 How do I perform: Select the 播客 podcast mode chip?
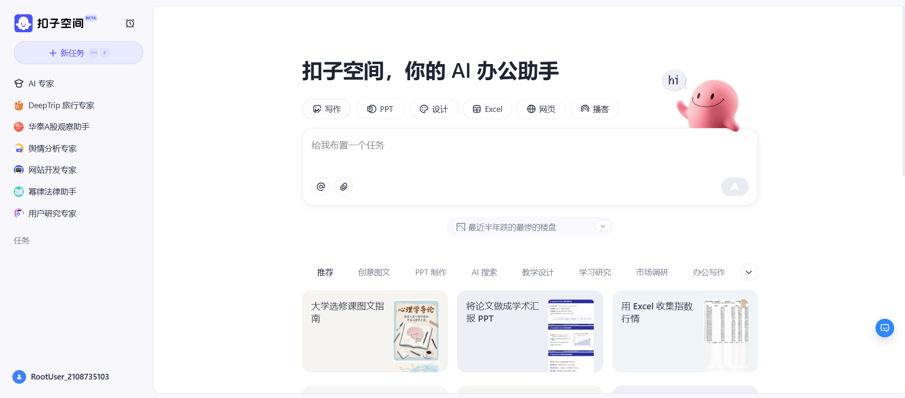tap(594, 109)
